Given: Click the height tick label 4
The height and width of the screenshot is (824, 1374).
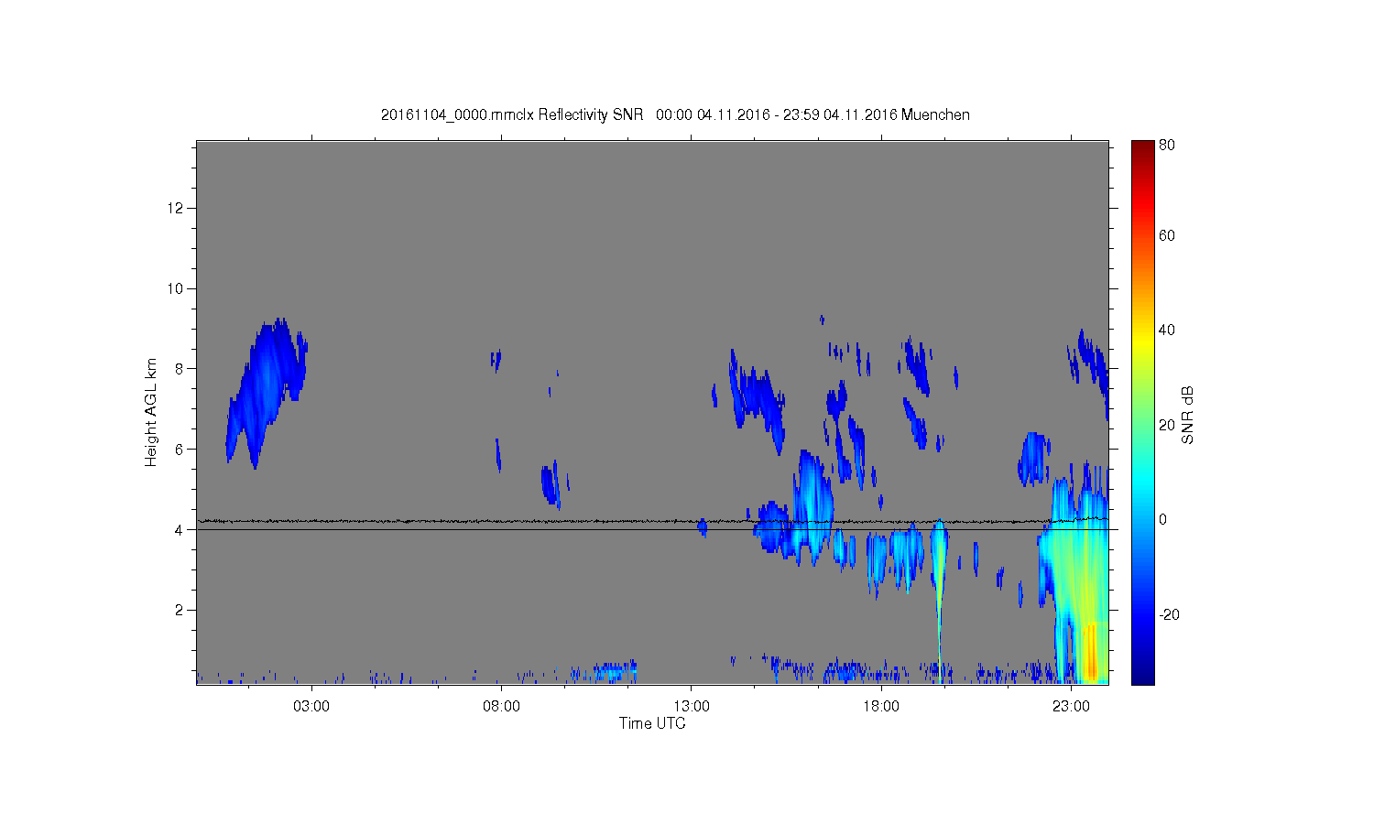Looking at the screenshot, I should [180, 529].
